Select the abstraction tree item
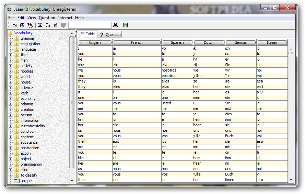 pyautogui.click(x=30, y=148)
